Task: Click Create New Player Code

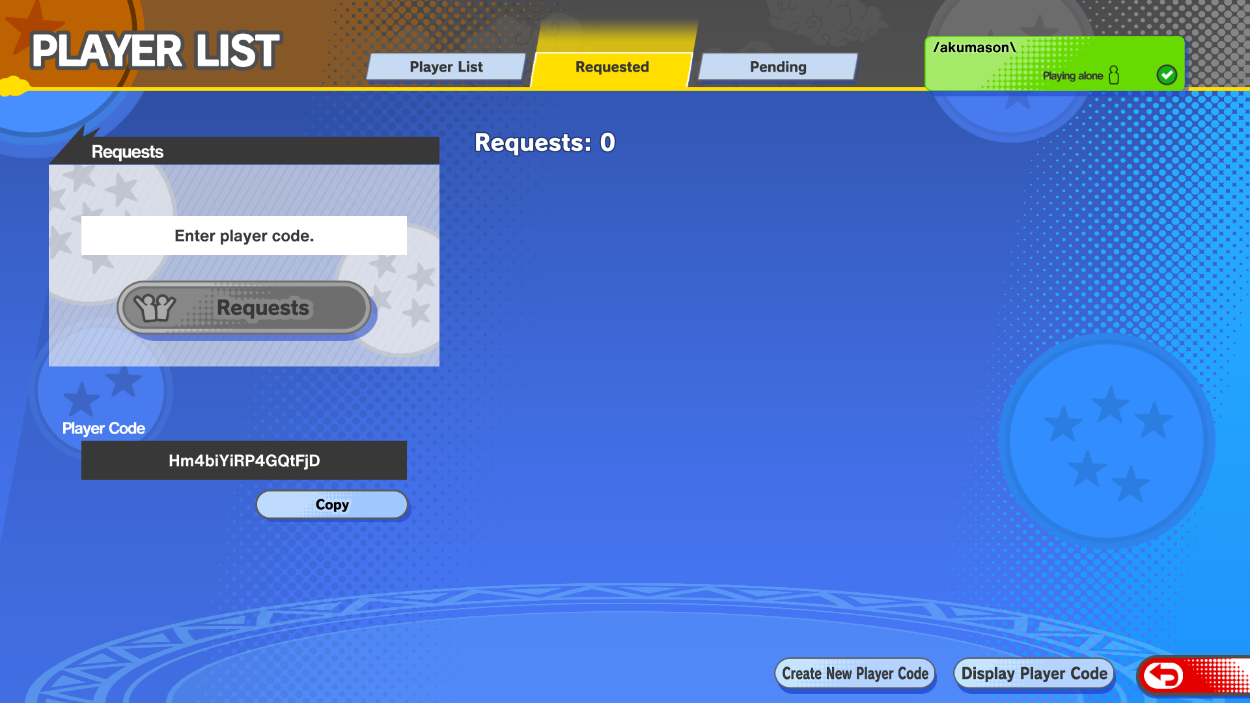Action: tap(855, 674)
